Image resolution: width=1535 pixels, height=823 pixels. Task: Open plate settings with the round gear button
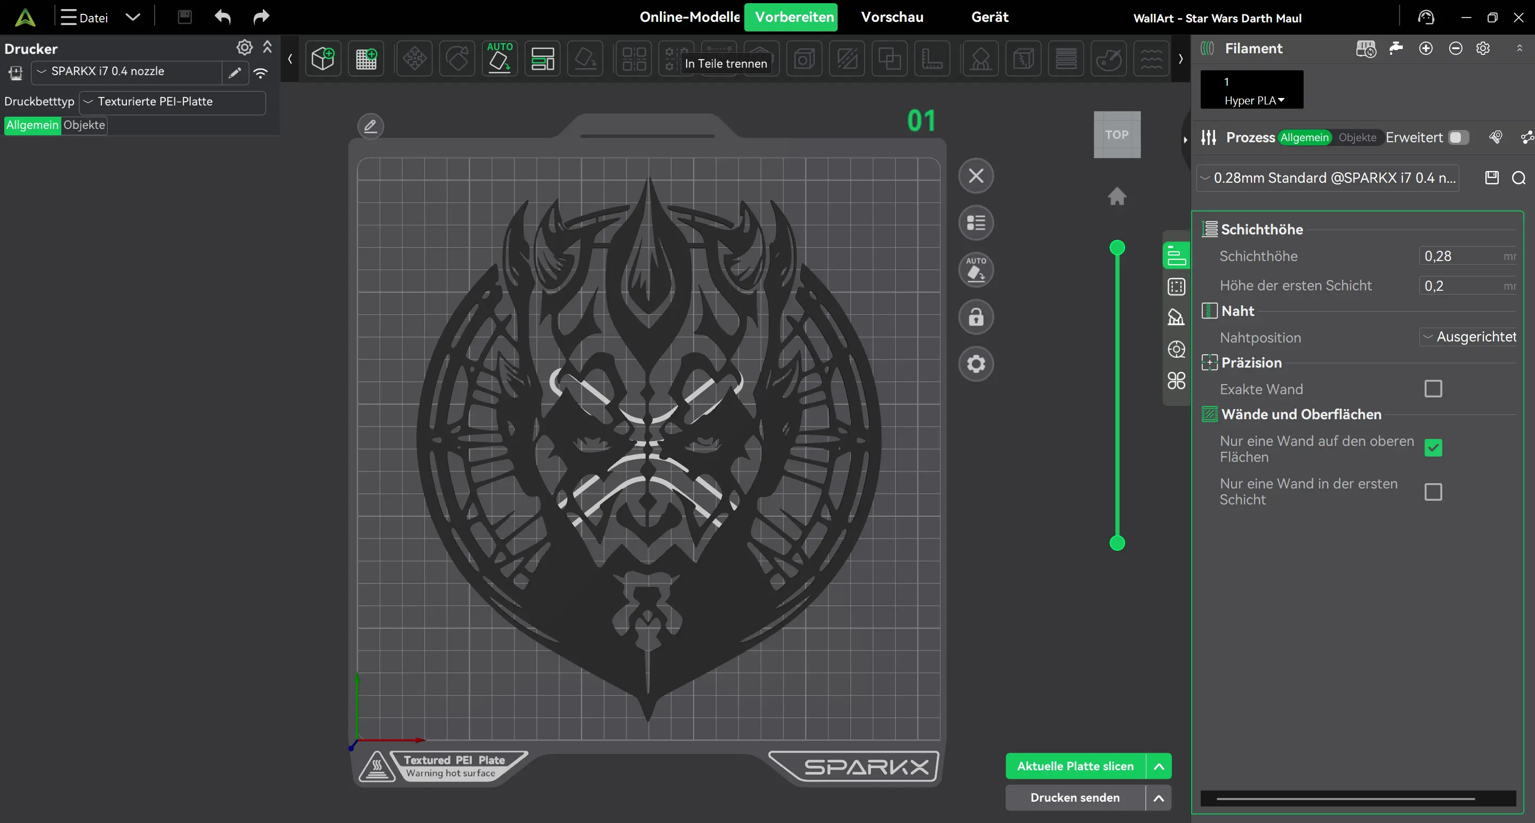click(x=976, y=363)
